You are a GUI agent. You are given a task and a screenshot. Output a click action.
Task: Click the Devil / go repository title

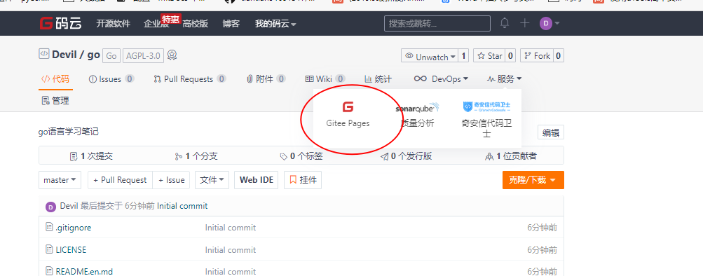pyautogui.click(x=76, y=55)
